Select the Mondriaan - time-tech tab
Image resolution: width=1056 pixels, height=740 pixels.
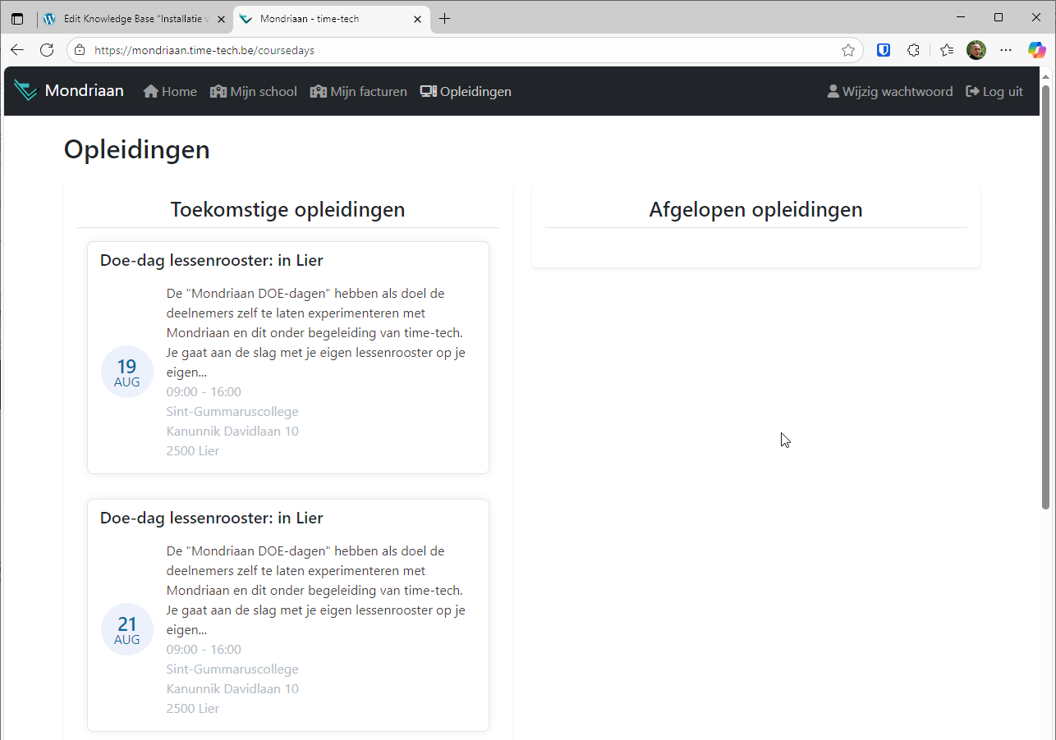tap(333, 19)
